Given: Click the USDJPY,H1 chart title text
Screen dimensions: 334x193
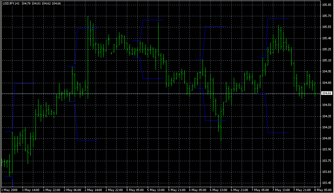Looking at the screenshot, I should pos(11,4).
